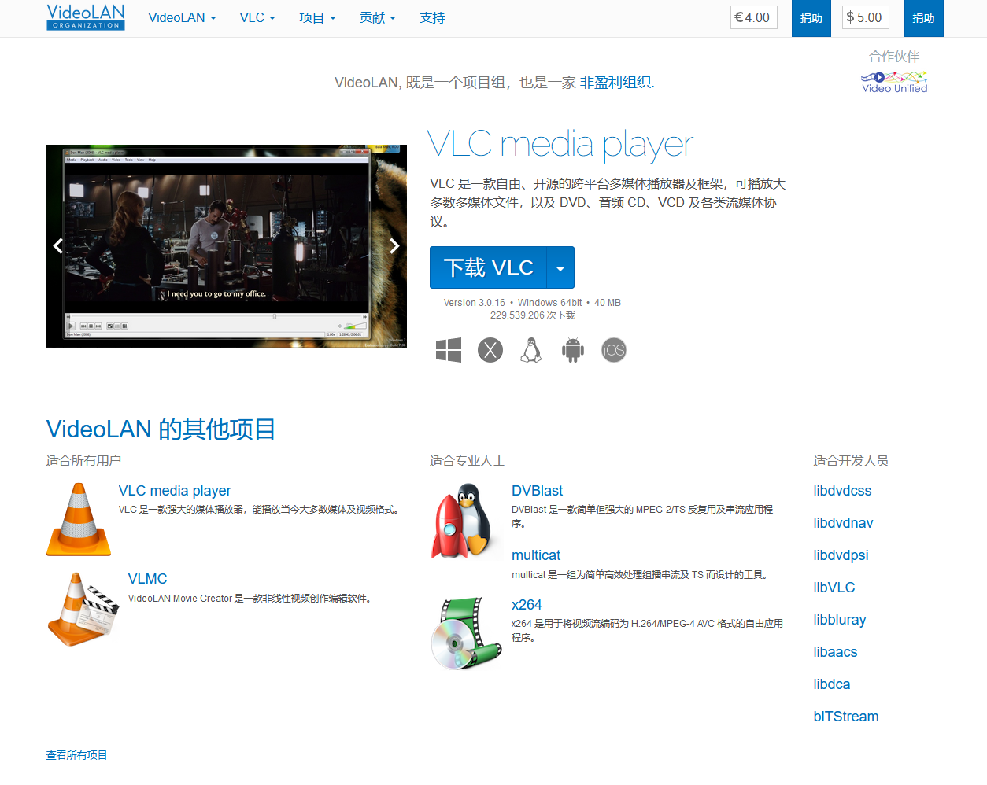
Task: Click the x264 film reel disc icon
Action: 466,633
